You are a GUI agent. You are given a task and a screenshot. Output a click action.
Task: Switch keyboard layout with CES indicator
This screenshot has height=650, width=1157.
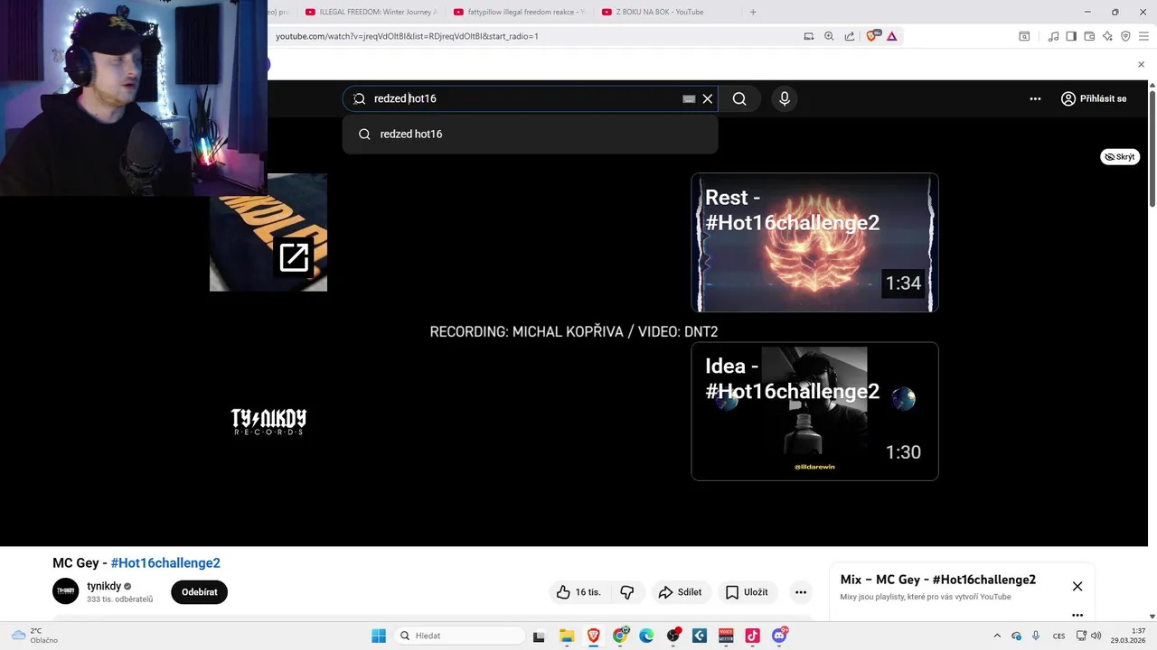(x=1058, y=636)
